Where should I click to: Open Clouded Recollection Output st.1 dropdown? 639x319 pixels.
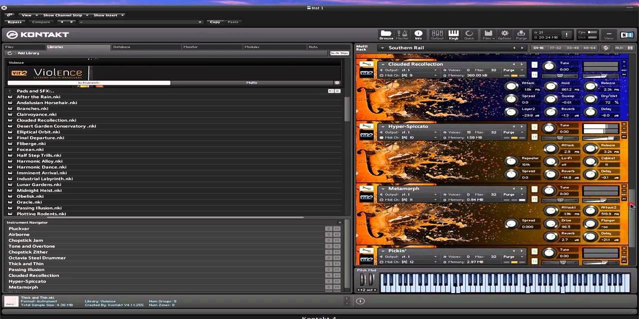pyautogui.click(x=408, y=70)
